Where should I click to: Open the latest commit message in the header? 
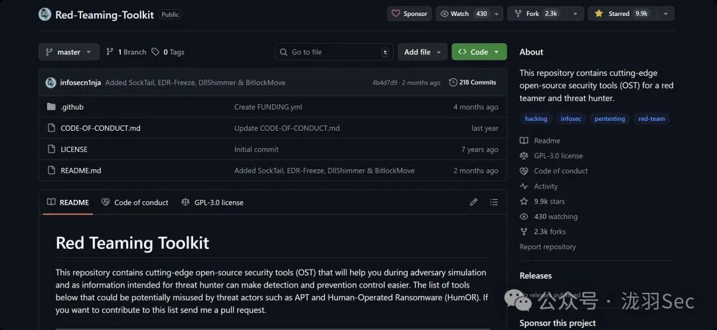coord(195,83)
